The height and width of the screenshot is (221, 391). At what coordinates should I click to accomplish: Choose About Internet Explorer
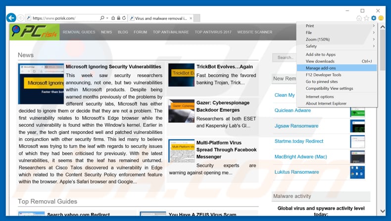coord(337,104)
